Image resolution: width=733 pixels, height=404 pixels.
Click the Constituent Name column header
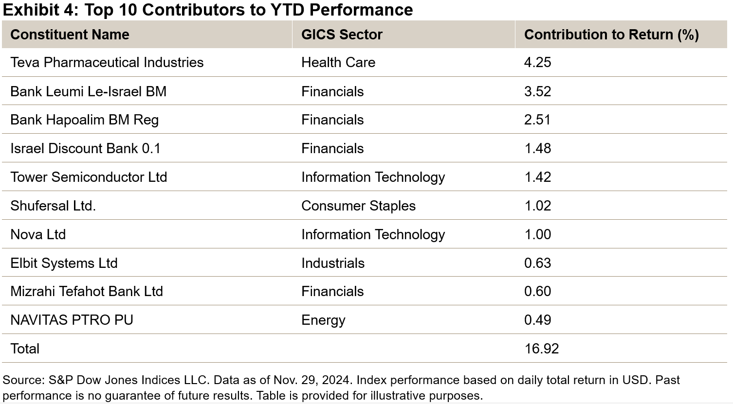(x=70, y=35)
